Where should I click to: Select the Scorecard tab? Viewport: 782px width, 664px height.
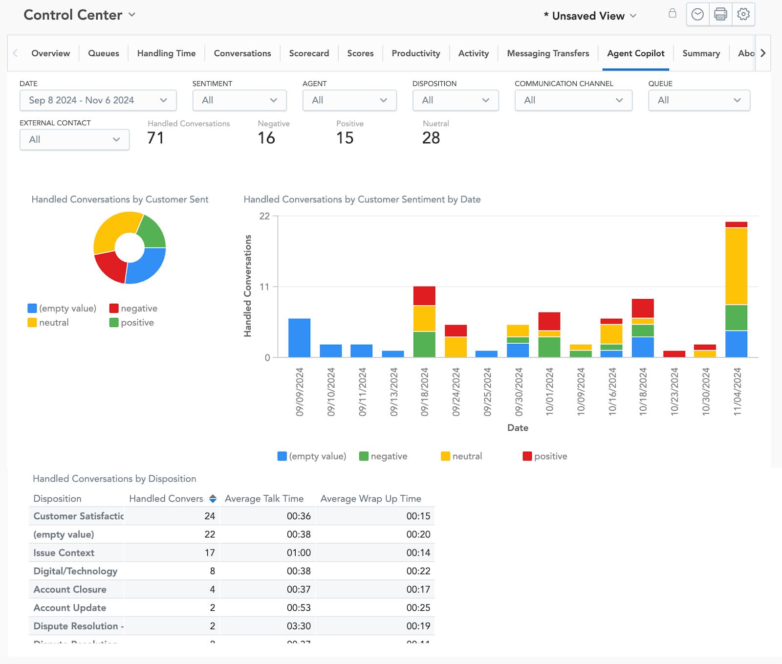[x=309, y=53]
